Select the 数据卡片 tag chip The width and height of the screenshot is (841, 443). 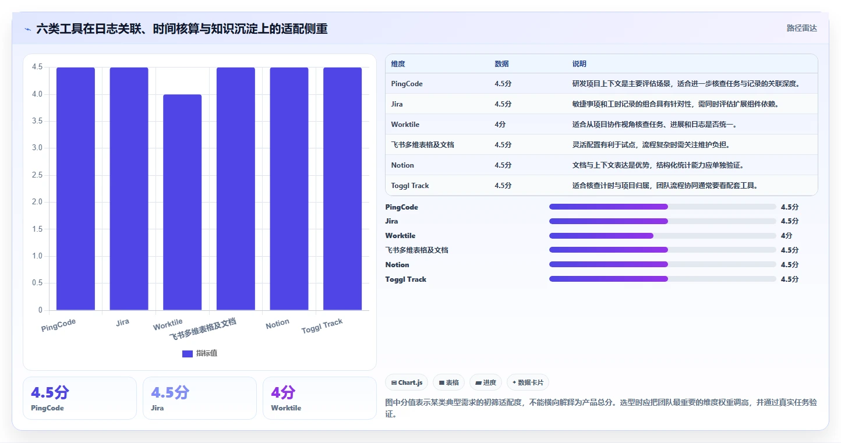tap(528, 382)
